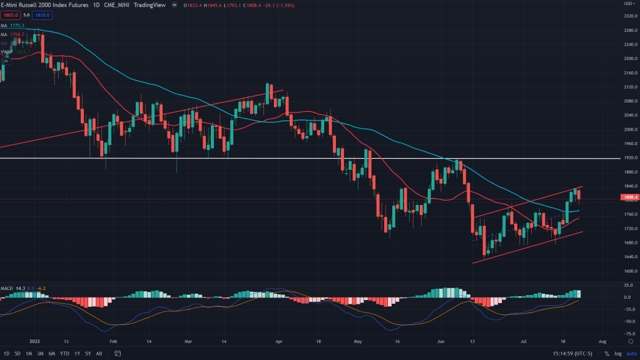The image size is (640, 360).
Task: Toggle percent scale mode
Action: (606, 354)
